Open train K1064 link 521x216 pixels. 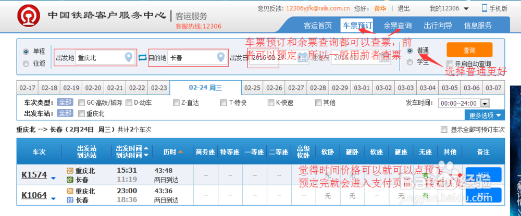pyautogui.click(x=34, y=195)
